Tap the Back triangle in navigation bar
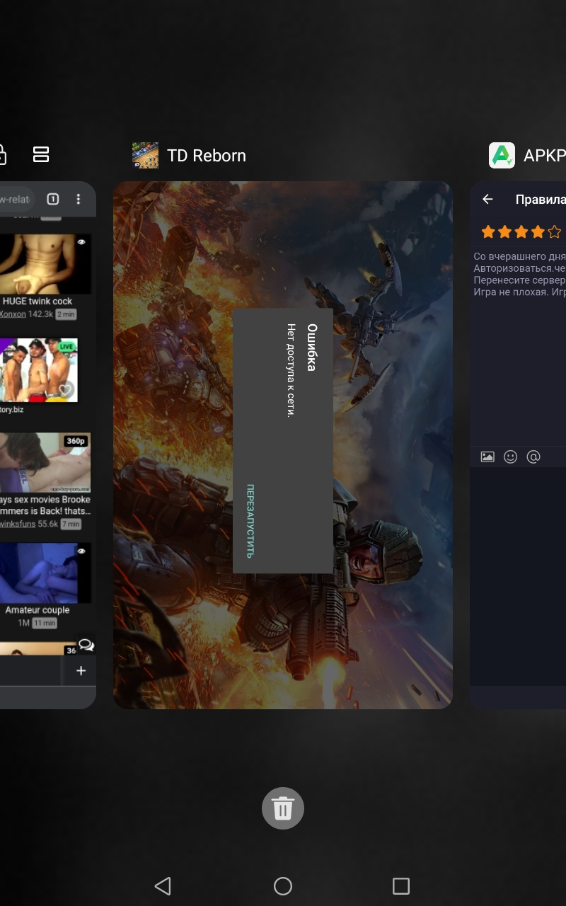Screen dimensions: 566x906 point(163,885)
